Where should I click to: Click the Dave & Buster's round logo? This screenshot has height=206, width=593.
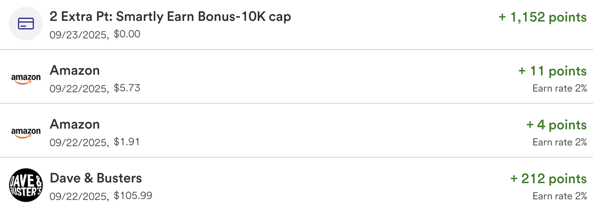pos(26,185)
